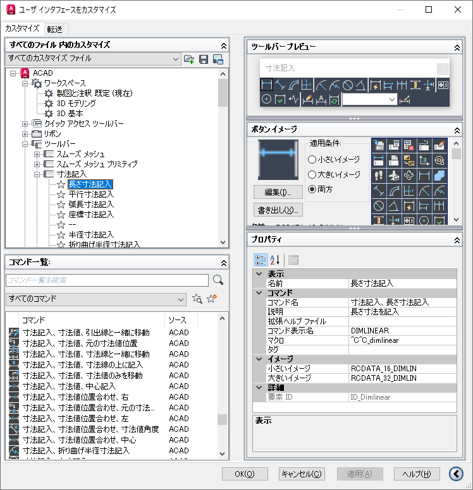The height and width of the screenshot is (490, 473).
Task: Sort properties alphabetically with A-Z icon
Action: pos(275,260)
